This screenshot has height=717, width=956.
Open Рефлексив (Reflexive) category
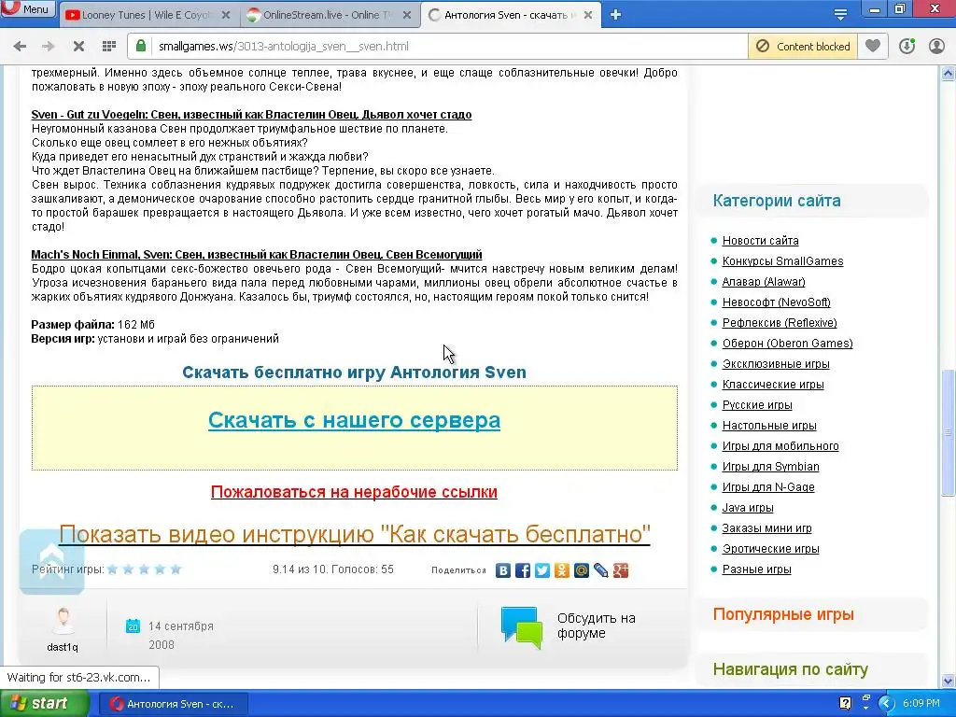[780, 322]
